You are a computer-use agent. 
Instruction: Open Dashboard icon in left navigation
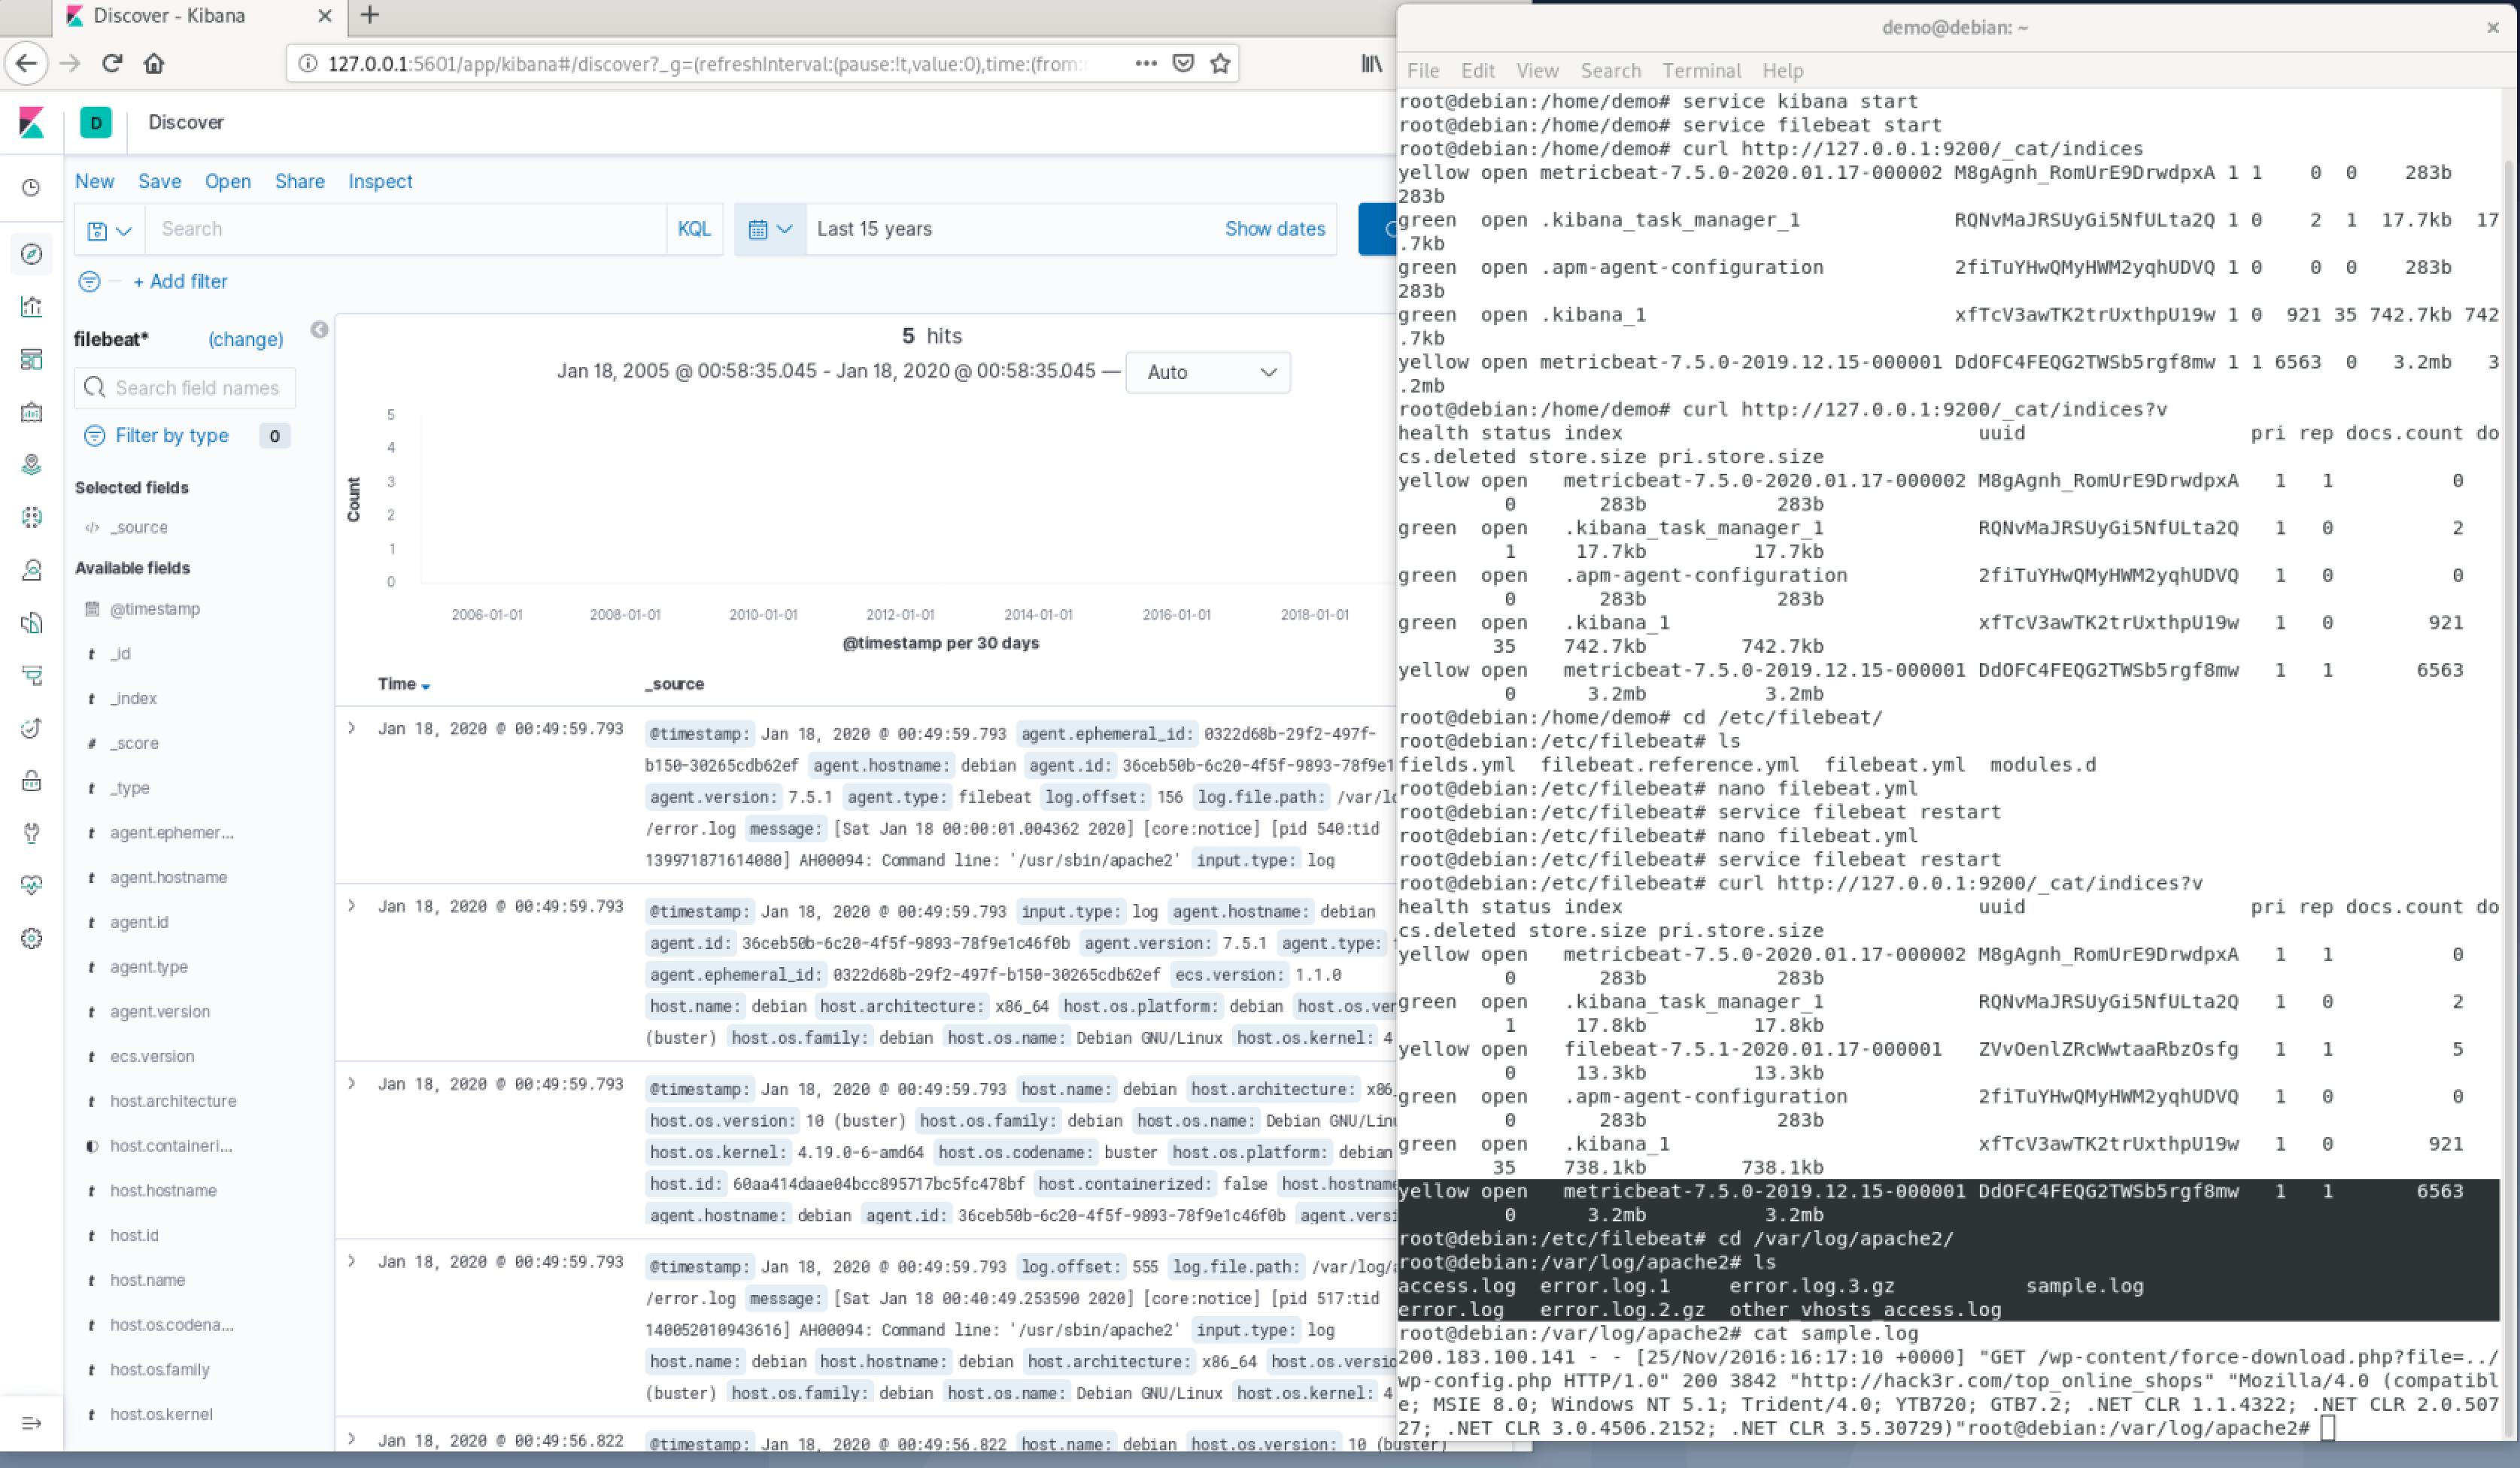[x=31, y=359]
